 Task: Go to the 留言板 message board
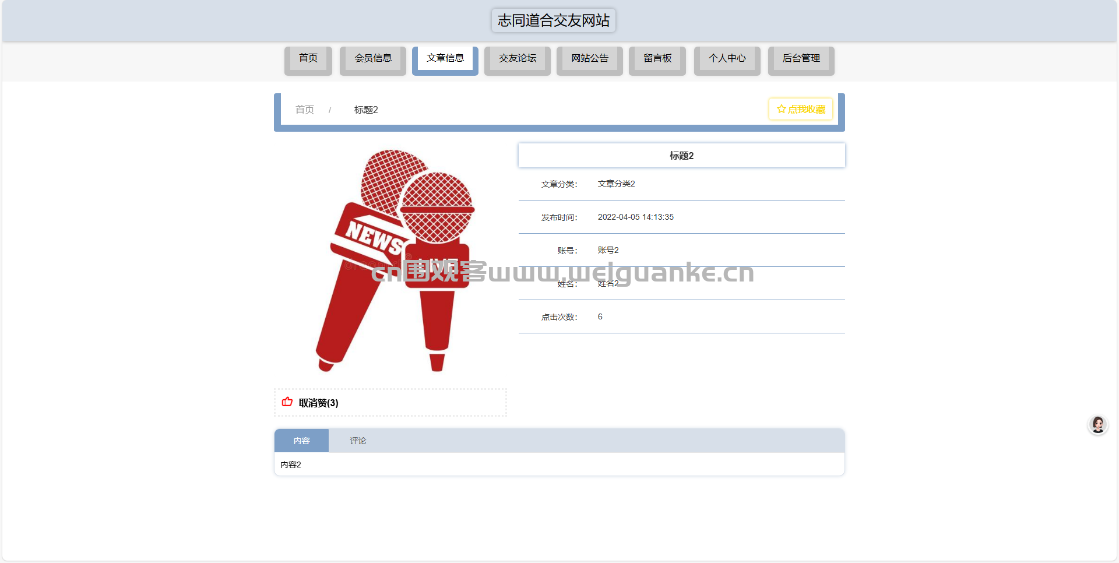click(x=657, y=58)
